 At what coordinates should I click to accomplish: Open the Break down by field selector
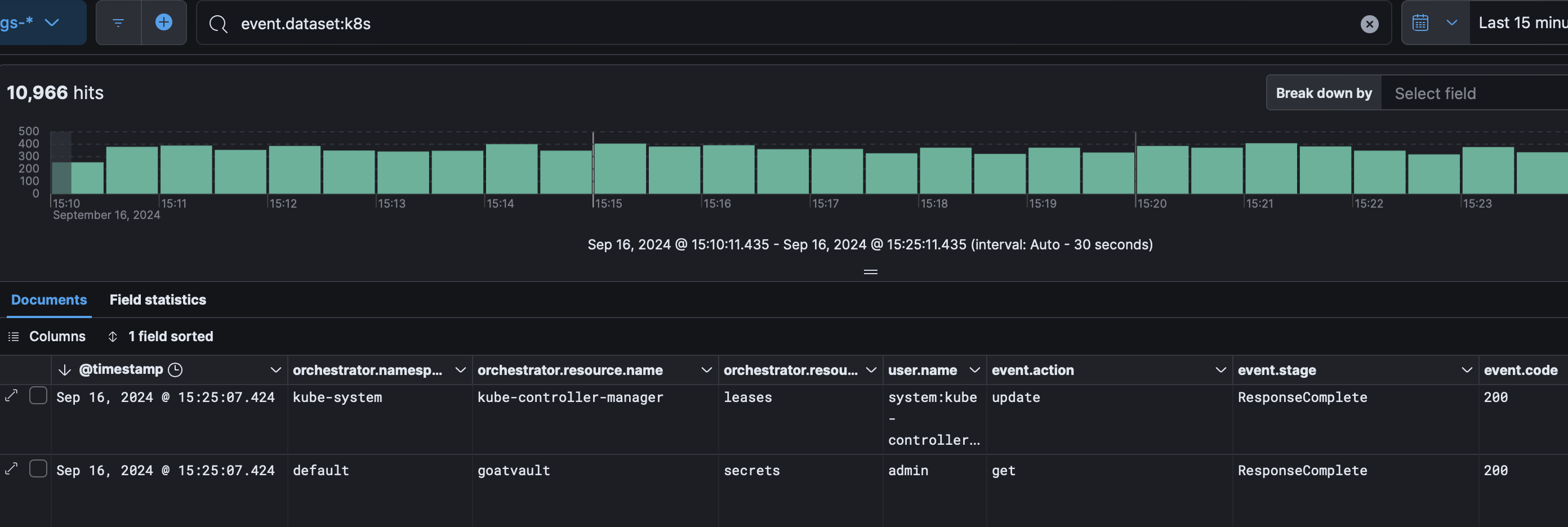point(1475,93)
